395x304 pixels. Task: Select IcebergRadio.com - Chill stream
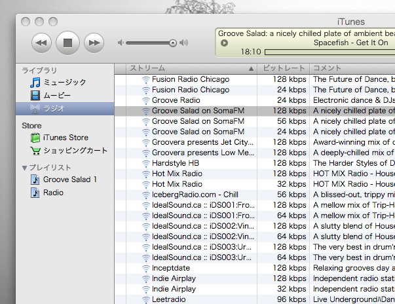(255, 195)
